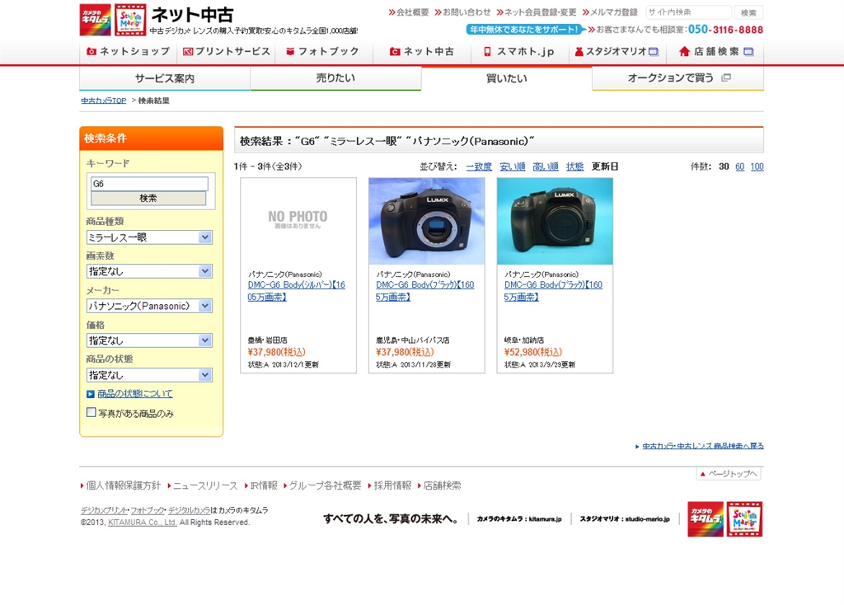Viewport: 844px width, 605px height.
Task: Show 60 items per page
Action: point(740,166)
